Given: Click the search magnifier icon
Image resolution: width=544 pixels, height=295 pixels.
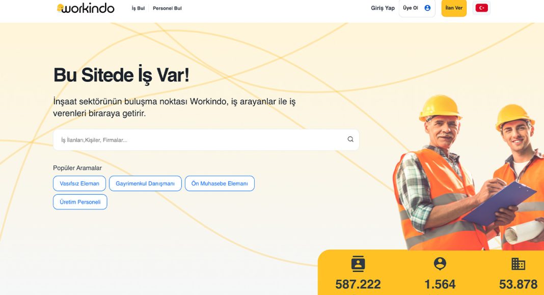Looking at the screenshot, I should pos(350,139).
